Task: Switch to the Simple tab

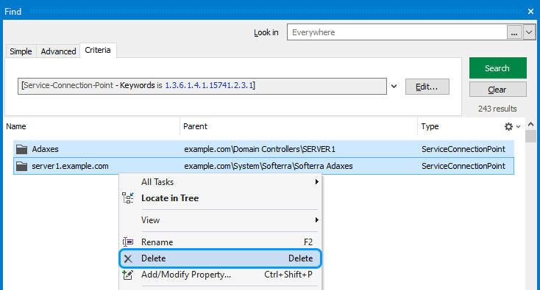Action: (21, 51)
